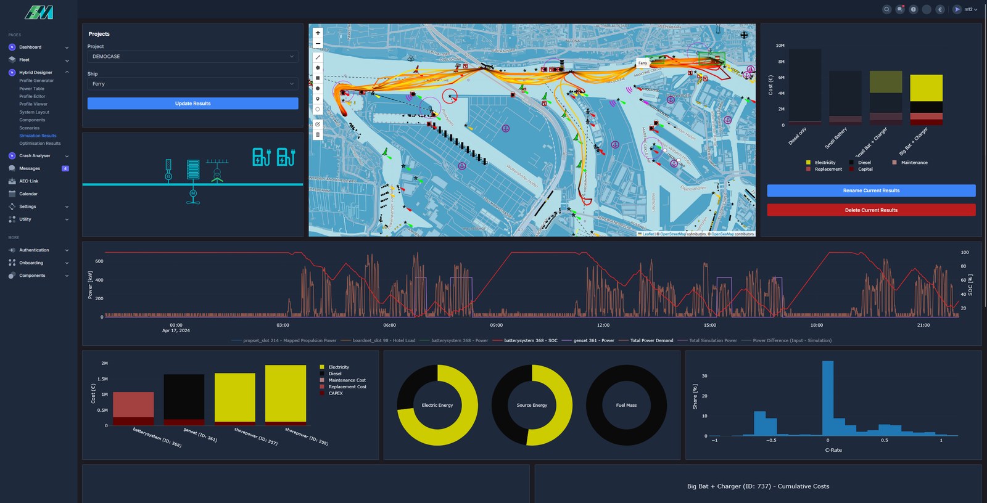Zoom in on the map
Viewport: 987px width, 503px height.
click(318, 33)
